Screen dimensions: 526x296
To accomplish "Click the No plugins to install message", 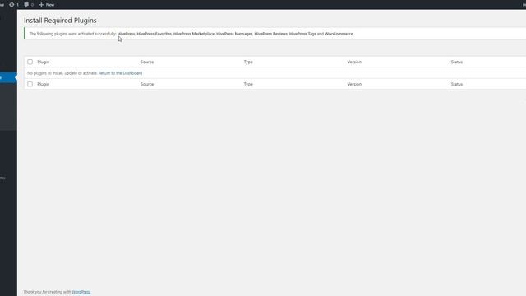I will 62,73.
